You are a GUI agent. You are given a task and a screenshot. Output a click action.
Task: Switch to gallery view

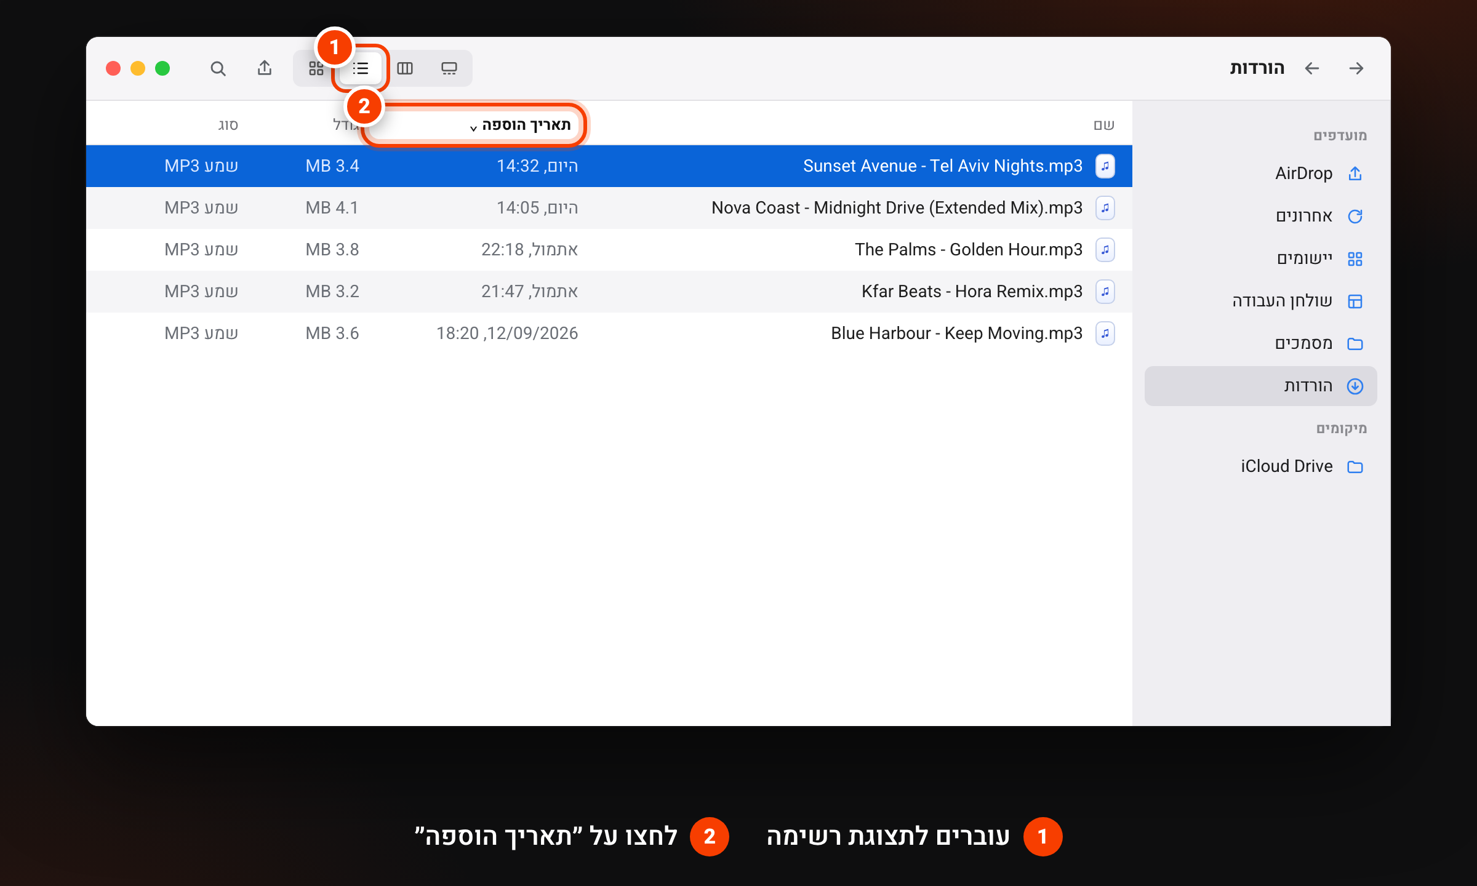449,68
